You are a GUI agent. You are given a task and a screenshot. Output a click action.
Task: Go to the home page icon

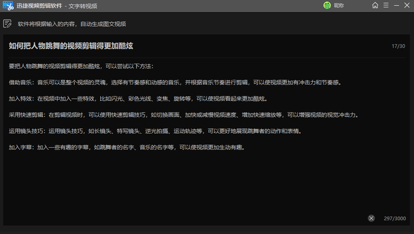pos(375,6)
